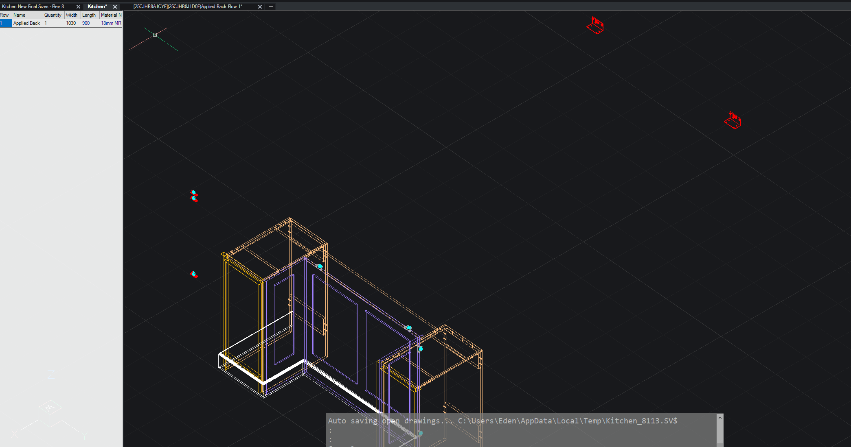Click the Z axis label on view cube
This screenshot has width=851, height=447.
(x=51, y=374)
